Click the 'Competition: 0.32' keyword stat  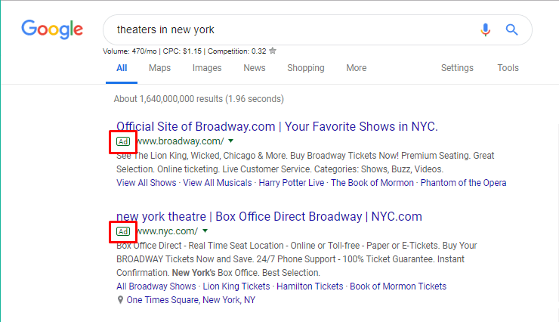coord(236,51)
